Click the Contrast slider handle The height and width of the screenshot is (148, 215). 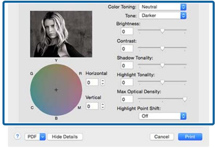coord(163,48)
